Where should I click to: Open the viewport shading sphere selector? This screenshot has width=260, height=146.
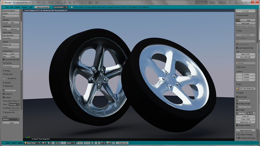pyautogui.click(x=44, y=143)
